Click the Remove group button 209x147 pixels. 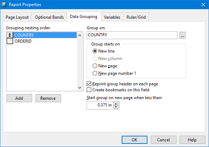(48, 98)
